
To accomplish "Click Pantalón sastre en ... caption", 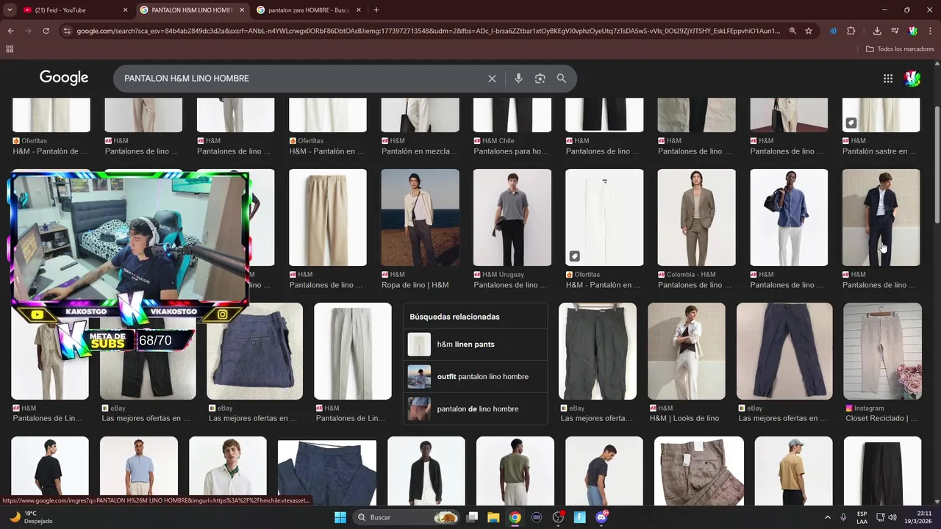I will (879, 151).
